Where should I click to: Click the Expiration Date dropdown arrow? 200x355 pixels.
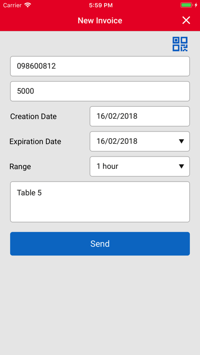coord(181,141)
